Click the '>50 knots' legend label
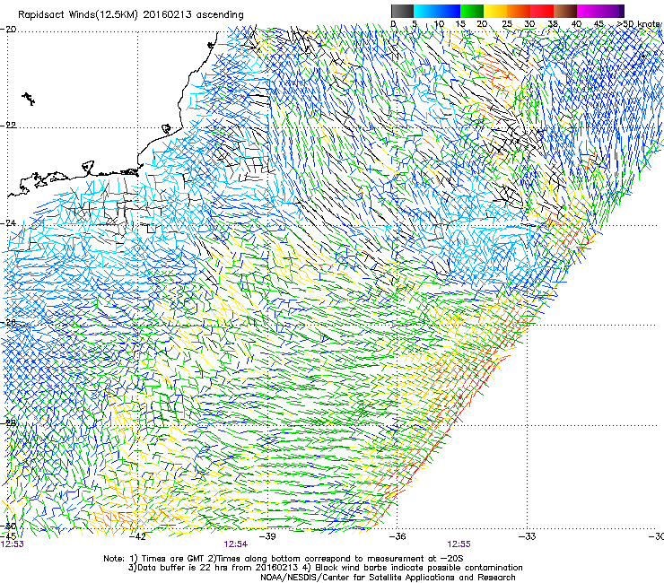 pyautogui.click(x=638, y=24)
